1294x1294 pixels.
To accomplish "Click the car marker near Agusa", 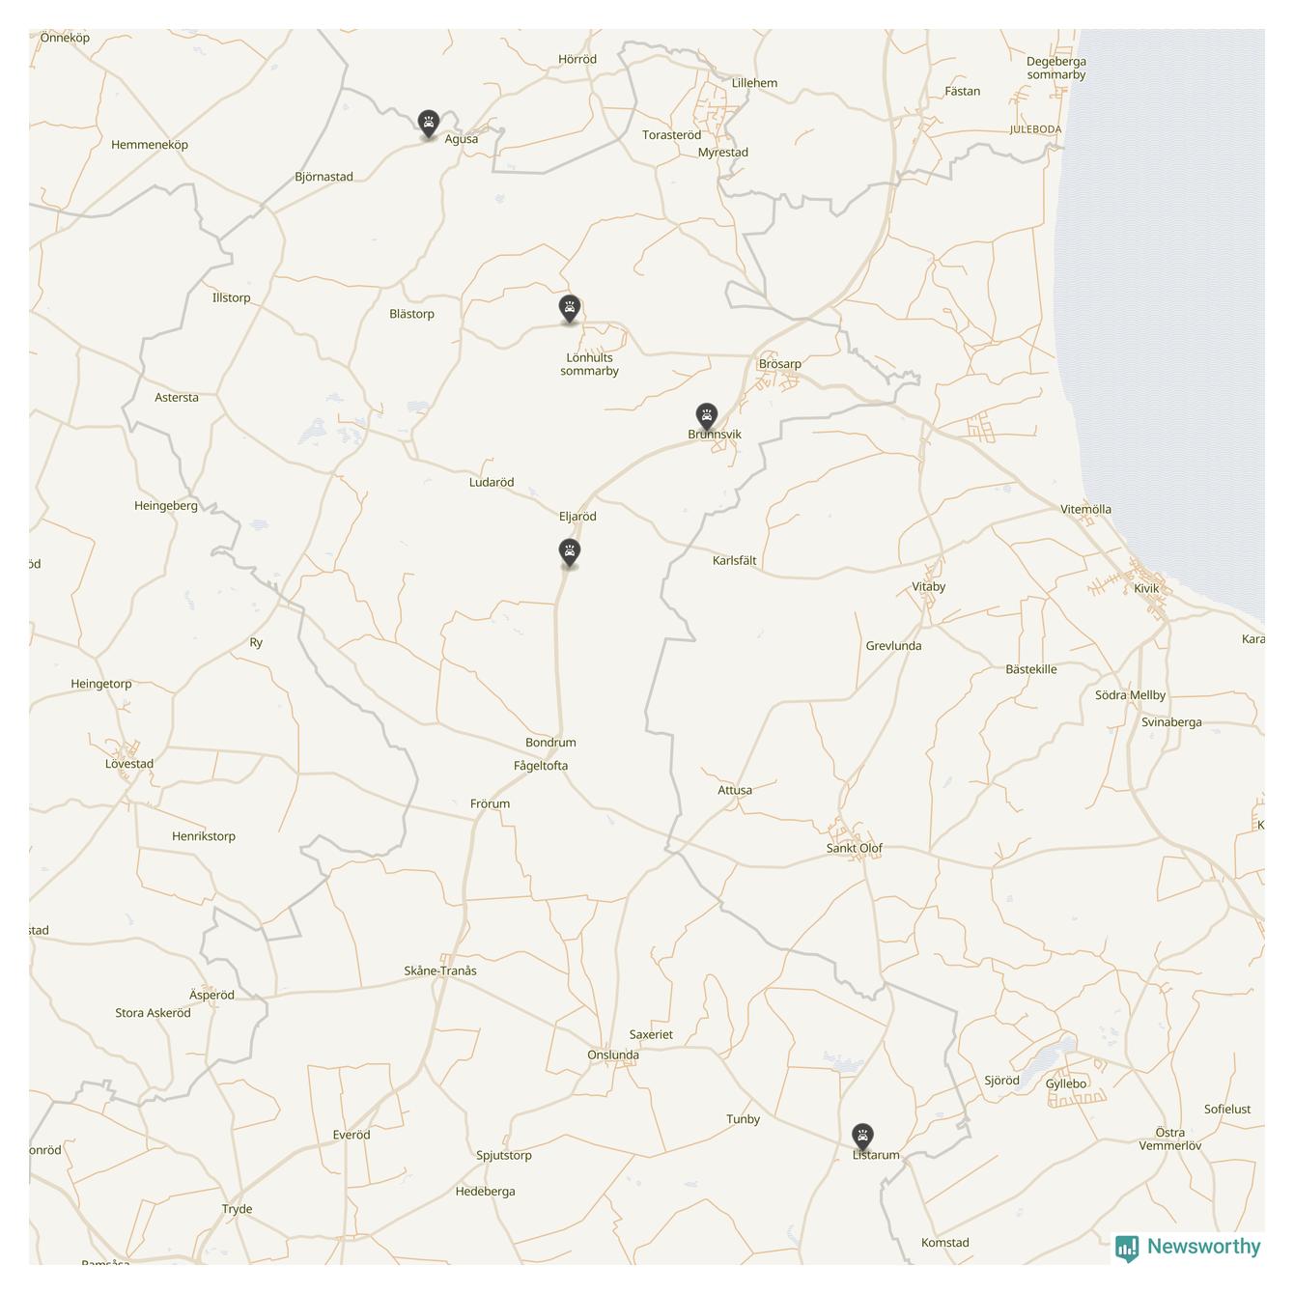I will [x=429, y=125].
